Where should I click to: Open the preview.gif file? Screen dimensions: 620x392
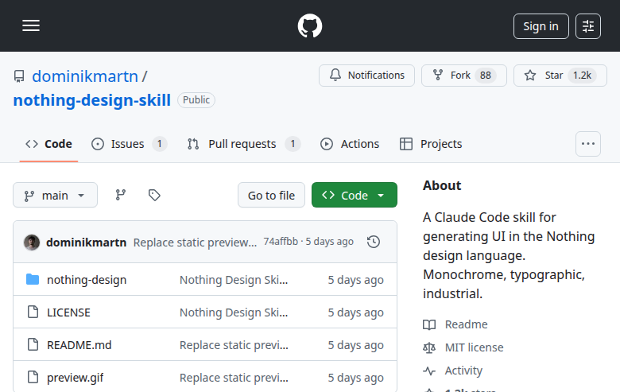pos(76,378)
